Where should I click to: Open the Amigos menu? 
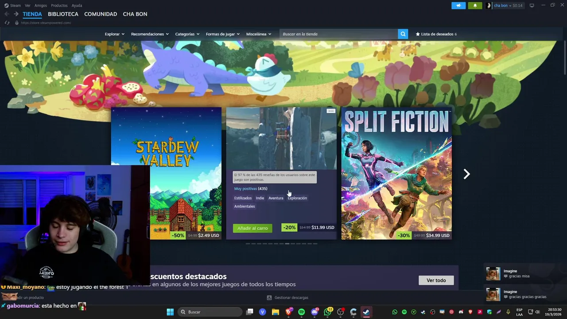coord(41,5)
